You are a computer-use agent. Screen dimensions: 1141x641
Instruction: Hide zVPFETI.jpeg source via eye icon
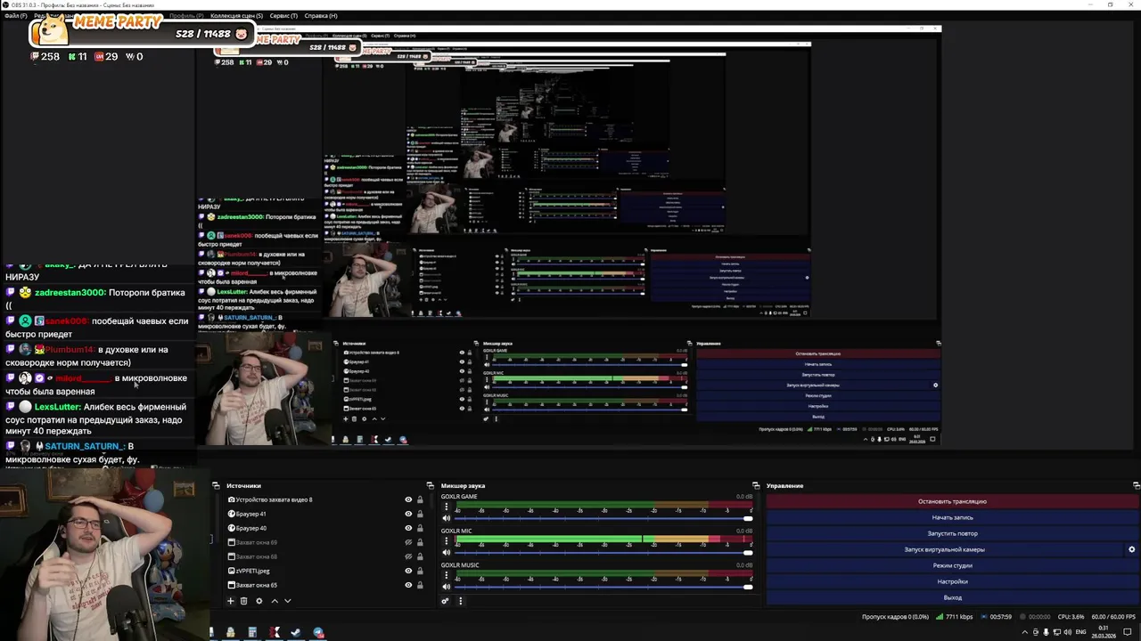[408, 571]
